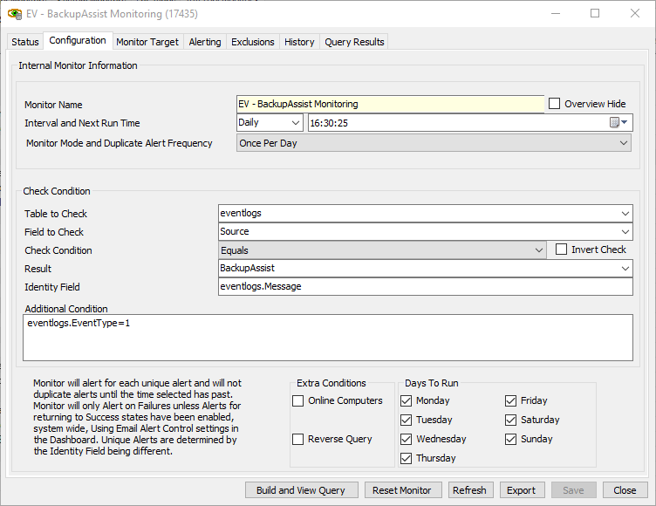Uncheck Monday in Days To Run
This screenshot has width=656, height=506.
[x=407, y=401]
